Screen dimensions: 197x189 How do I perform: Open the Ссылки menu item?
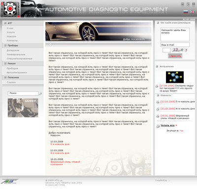click(11, 82)
